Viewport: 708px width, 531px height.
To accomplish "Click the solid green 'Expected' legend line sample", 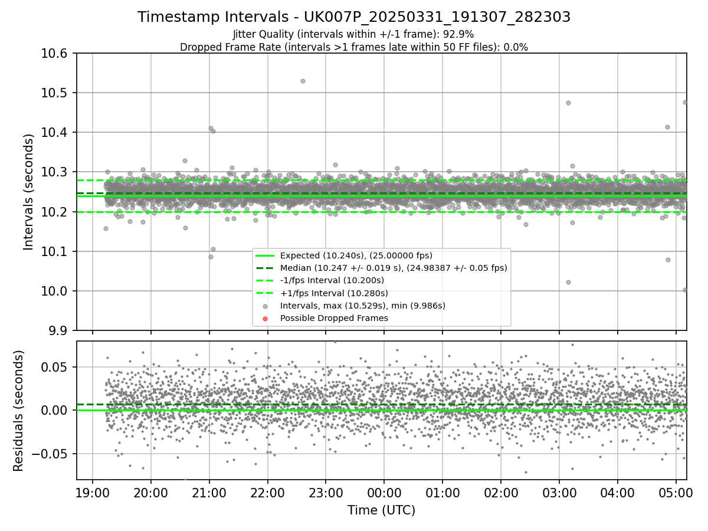I will point(265,255).
